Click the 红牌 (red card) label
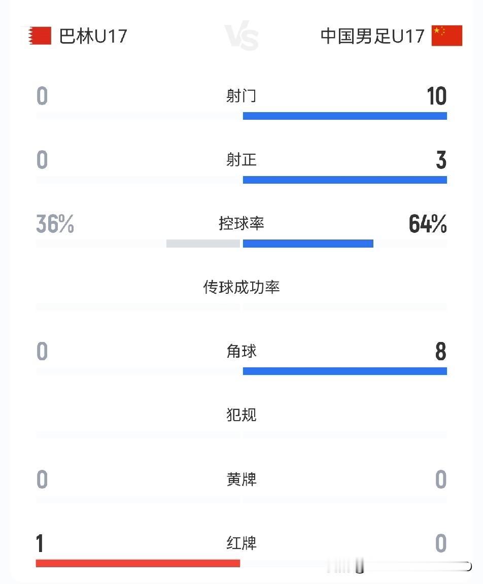 [x=241, y=544]
